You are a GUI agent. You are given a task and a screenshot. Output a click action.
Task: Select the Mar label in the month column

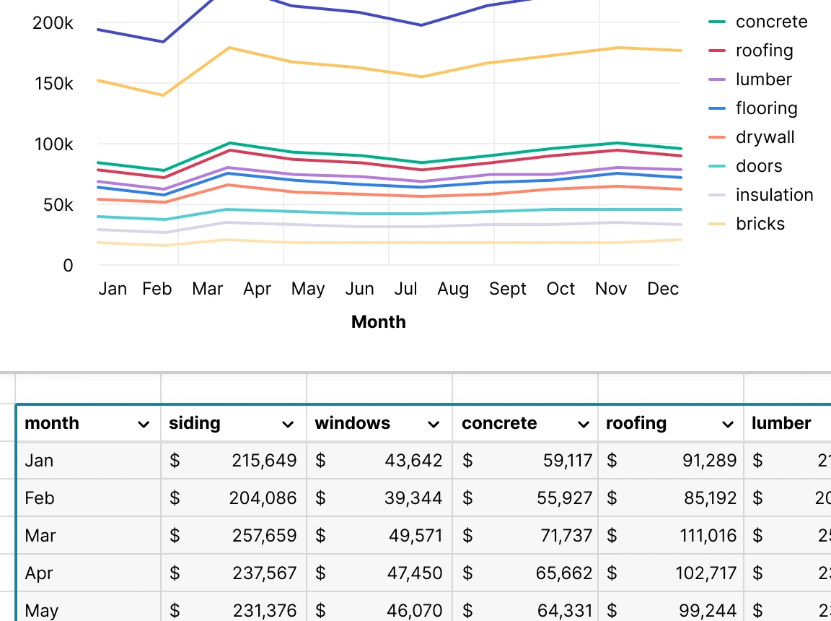tap(40, 535)
